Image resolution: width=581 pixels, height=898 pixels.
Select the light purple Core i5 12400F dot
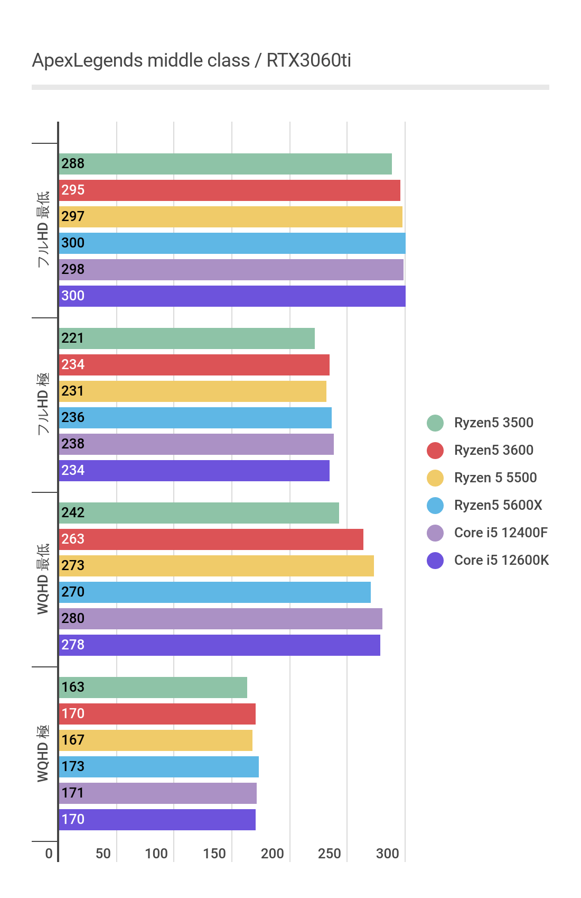point(435,533)
